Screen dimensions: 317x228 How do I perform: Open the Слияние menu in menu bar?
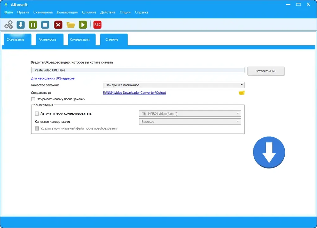click(x=89, y=12)
